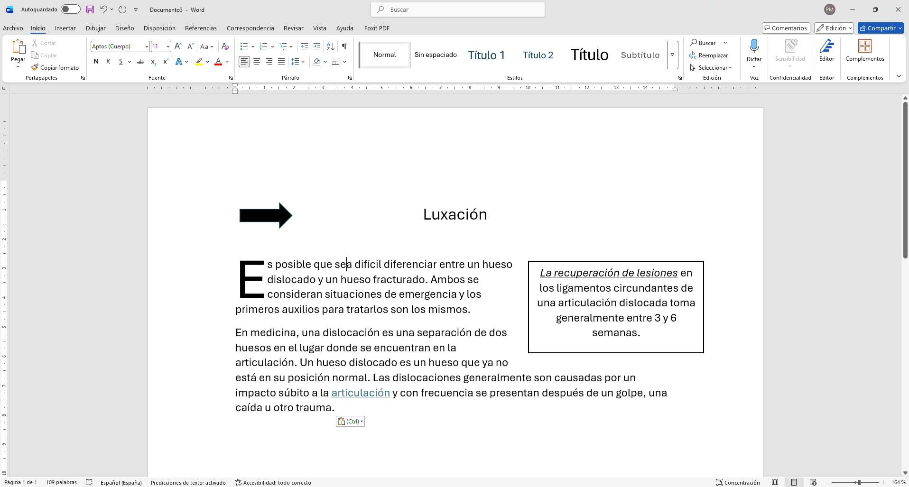
Task: Toggle show paragraph marks pilcrow
Action: (344, 46)
